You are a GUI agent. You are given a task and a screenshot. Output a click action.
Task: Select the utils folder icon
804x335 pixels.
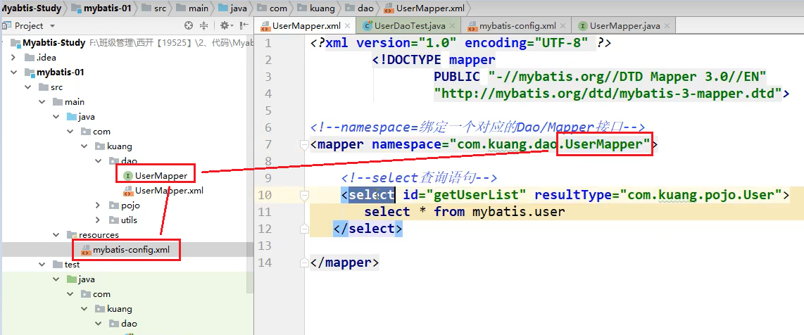[113, 220]
